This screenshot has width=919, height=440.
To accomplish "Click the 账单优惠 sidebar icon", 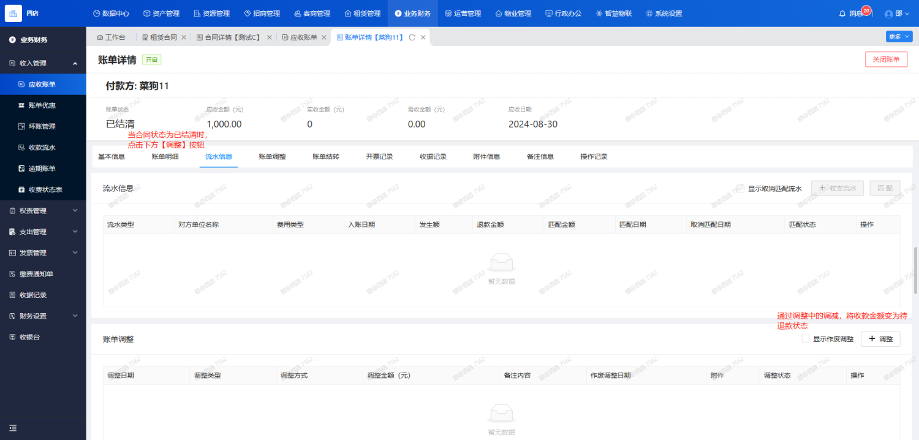I will tap(21, 105).
